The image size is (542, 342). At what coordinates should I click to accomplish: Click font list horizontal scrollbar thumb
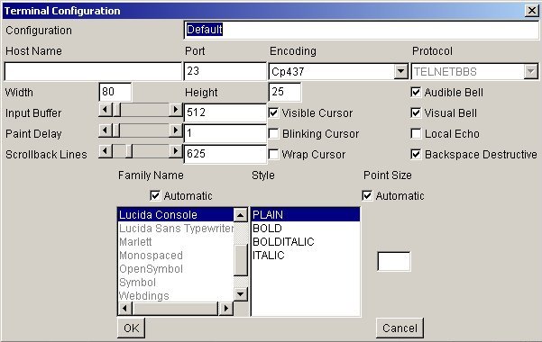175,308
